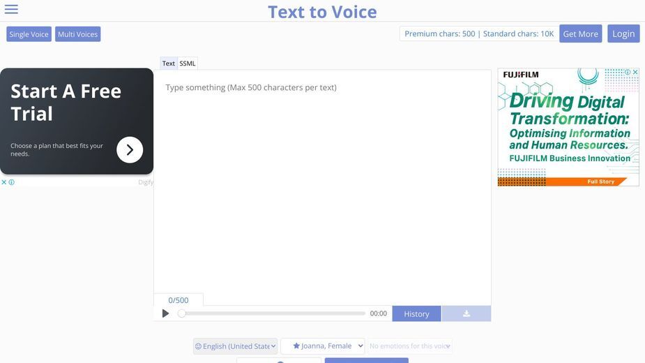645x363 pixels.
Task: Click the 0/500 character counter
Action: [x=178, y=300]
